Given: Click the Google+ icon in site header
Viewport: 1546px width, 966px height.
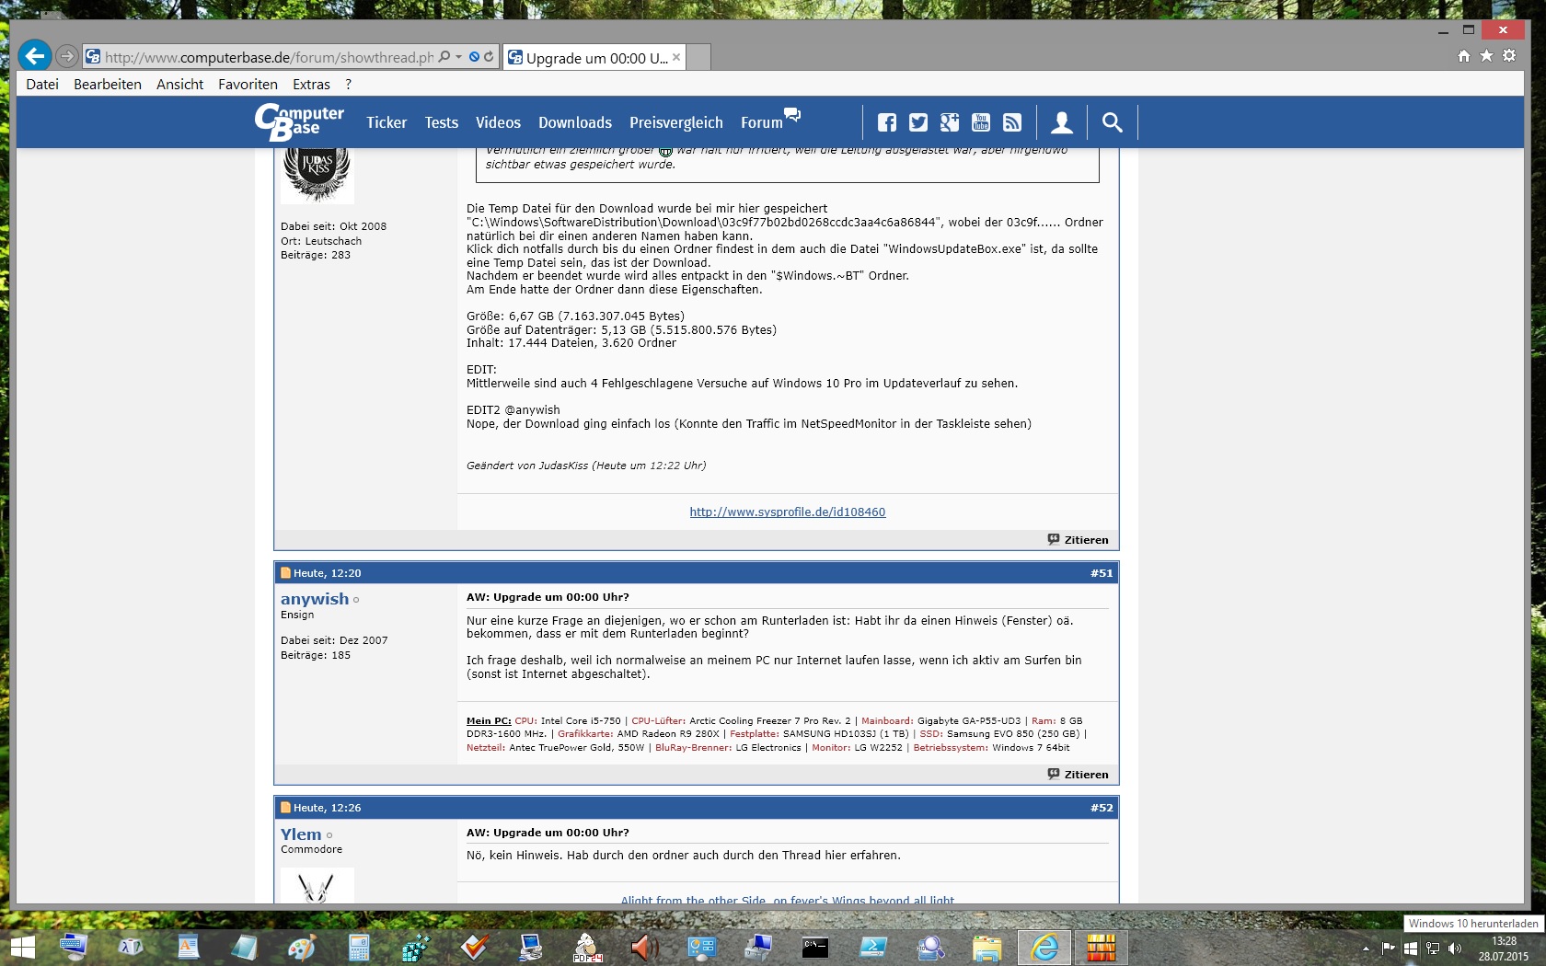Looking at the screenshot, I should pos(949,122).
